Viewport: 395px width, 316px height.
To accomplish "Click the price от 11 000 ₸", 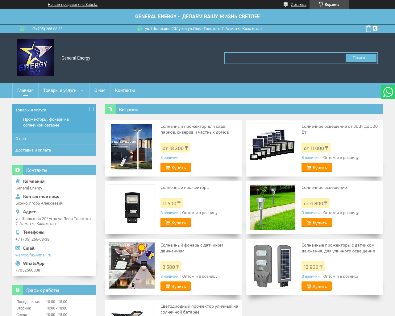I will coord(316,148).
